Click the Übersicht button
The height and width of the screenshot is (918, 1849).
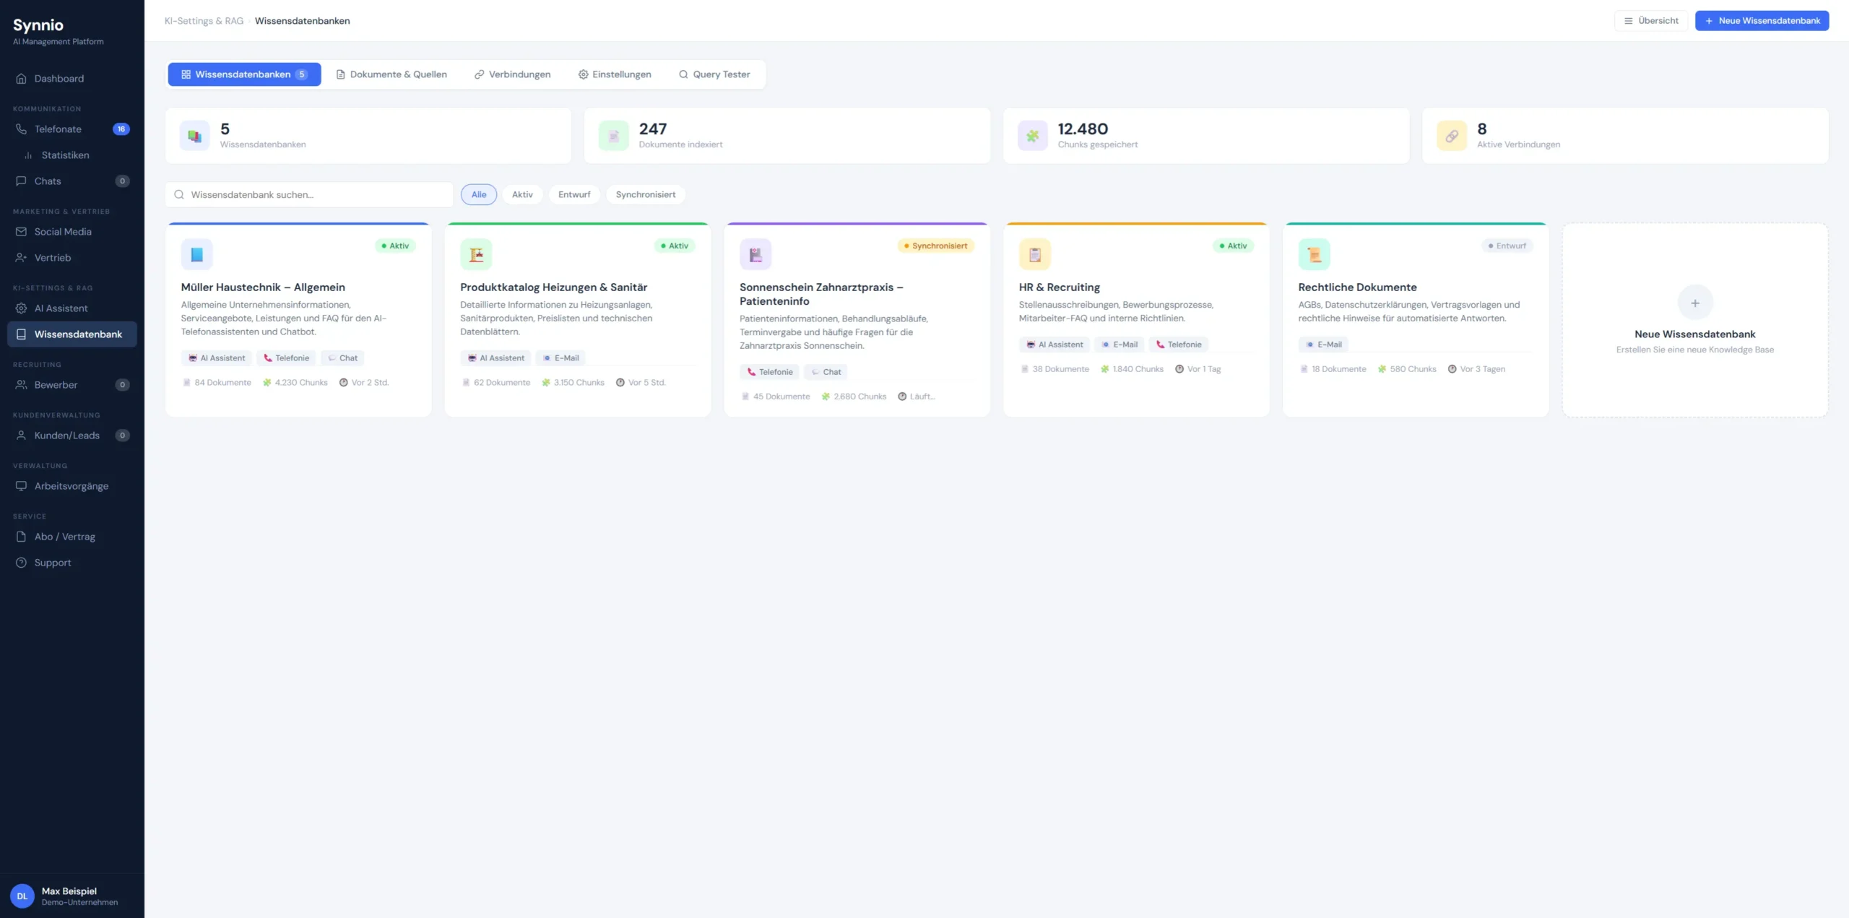pyautogui.click(x=1650, y=21)
